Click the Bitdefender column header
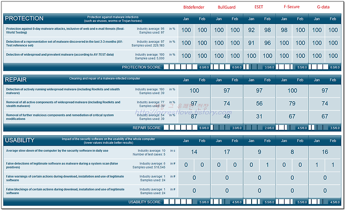This screenshot has width=345, height=210. [194, 7]
